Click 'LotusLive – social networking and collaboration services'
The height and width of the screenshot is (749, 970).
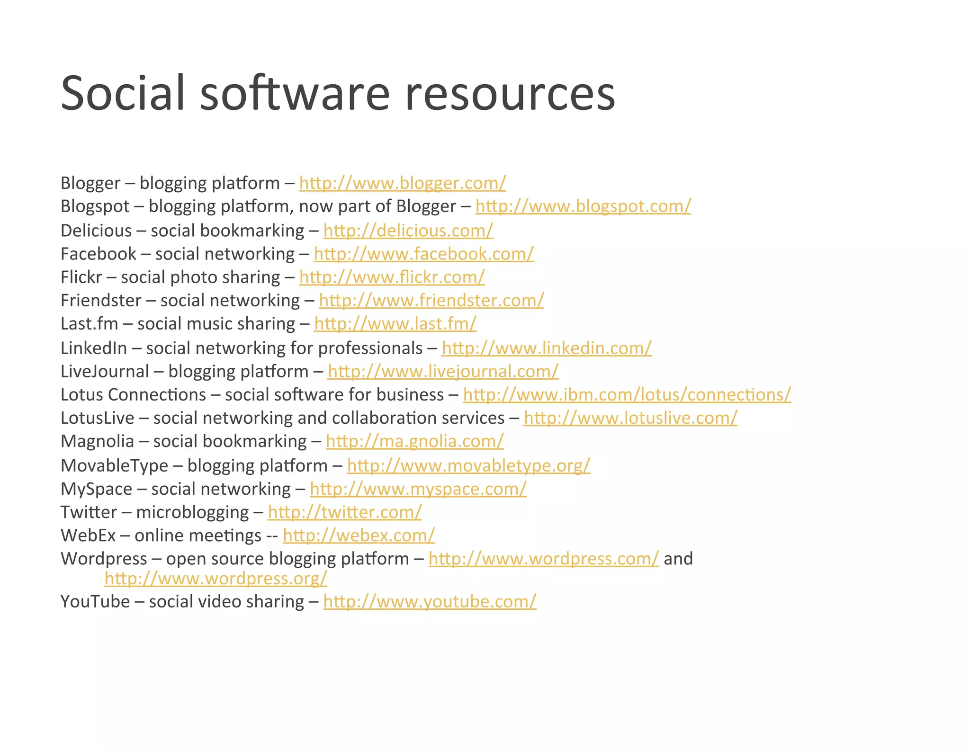coord(283,418)
